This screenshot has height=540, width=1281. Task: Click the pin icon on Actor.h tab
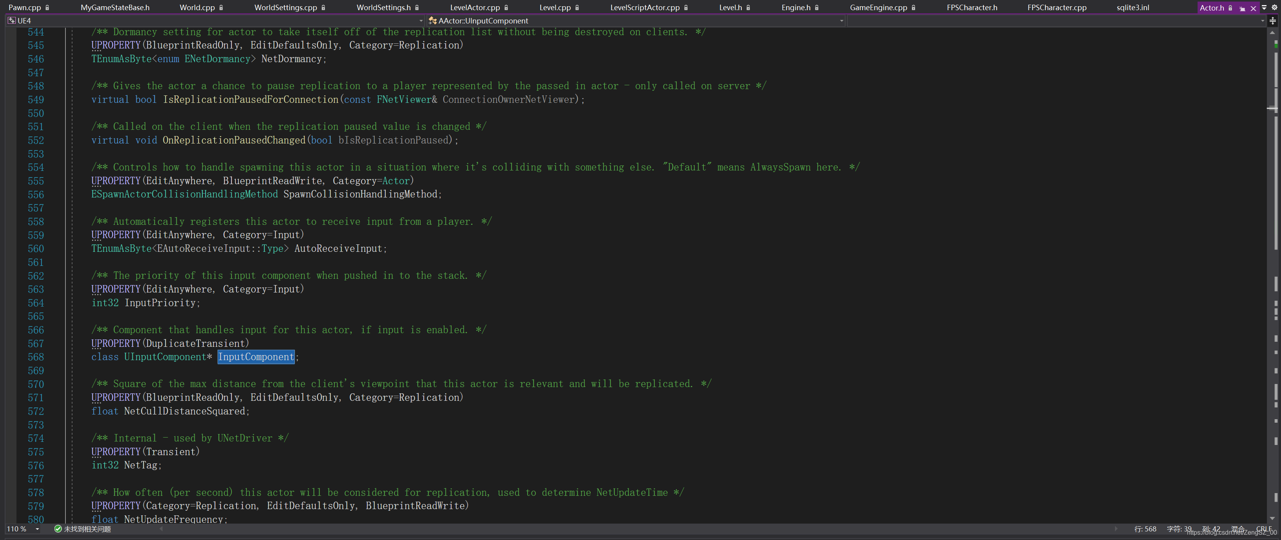point(1242,8)
